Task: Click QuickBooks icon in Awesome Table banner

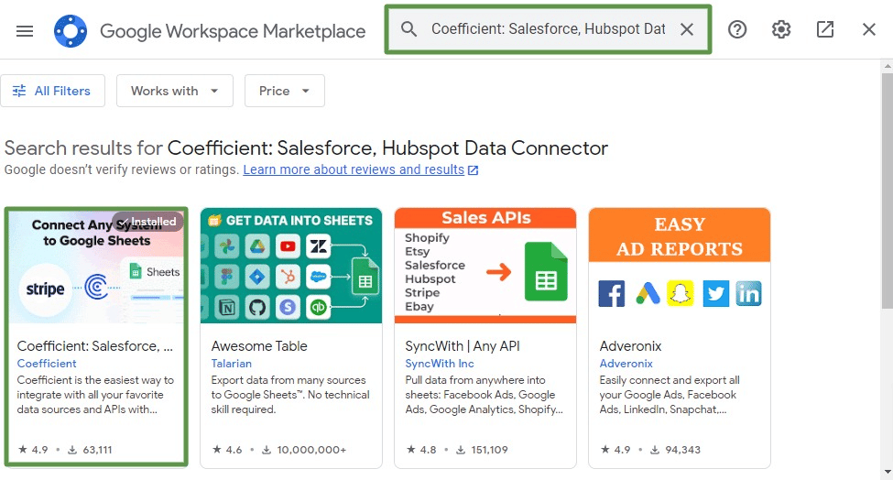Action: [x=319, y=308]
